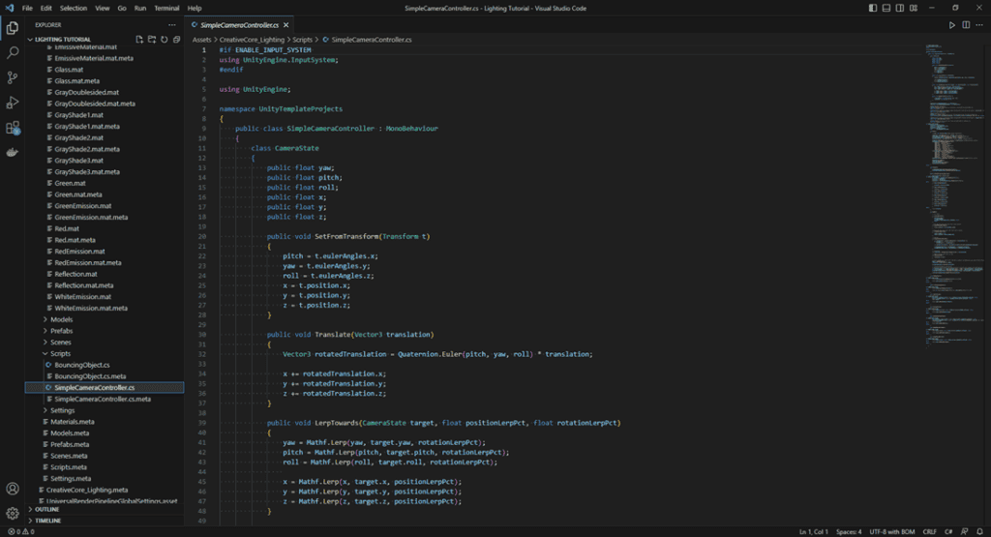Collapse the Lighting Tutorial root section
Screen dimensions: 991x537
[62, 39]
